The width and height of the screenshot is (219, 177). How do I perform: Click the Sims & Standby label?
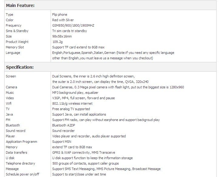[17, 31]
